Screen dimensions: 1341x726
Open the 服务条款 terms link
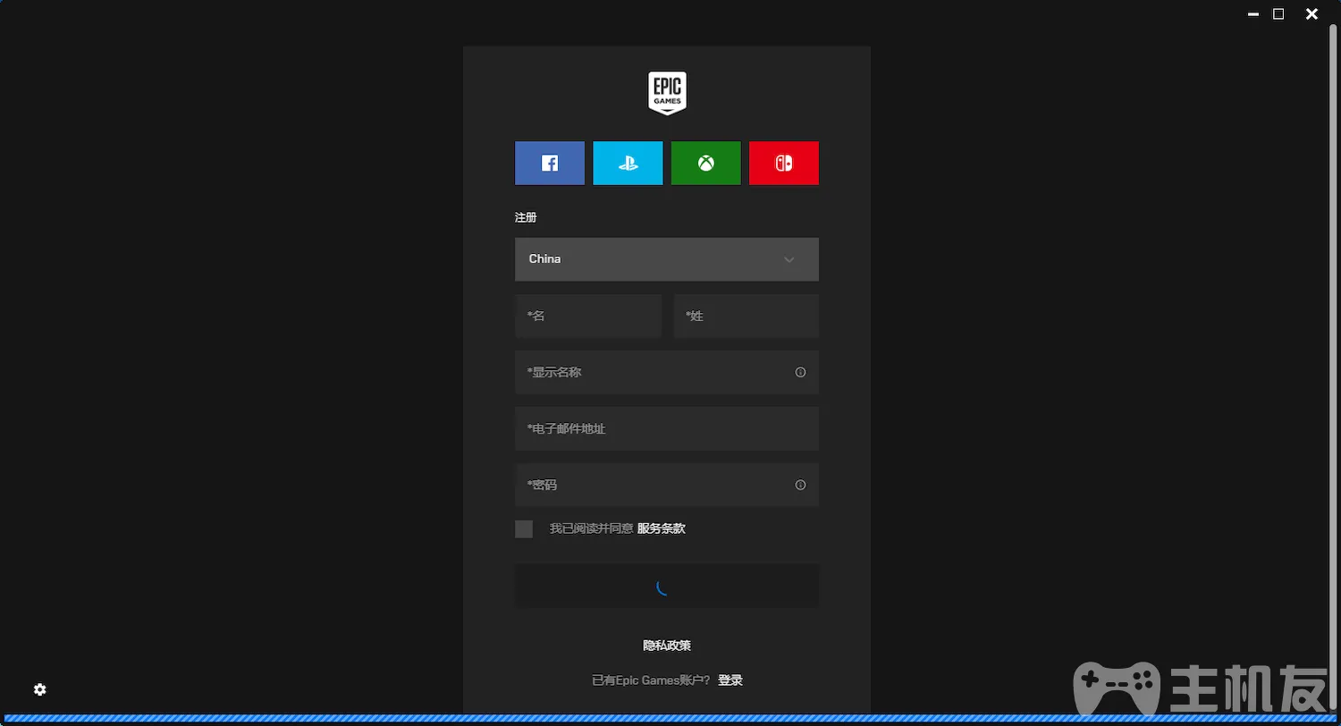(x=662, y=528)
